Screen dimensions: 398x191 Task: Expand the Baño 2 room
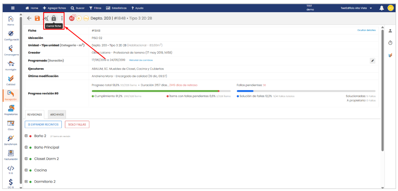pos(26,136)
